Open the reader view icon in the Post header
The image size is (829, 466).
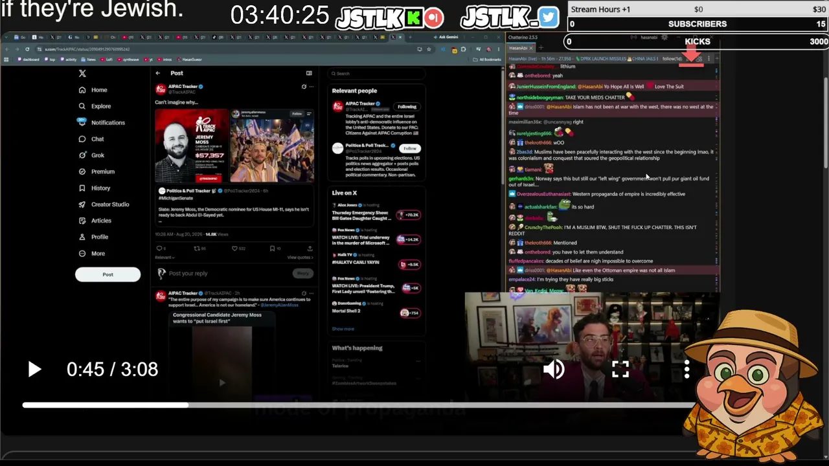(x=309, y=73)
